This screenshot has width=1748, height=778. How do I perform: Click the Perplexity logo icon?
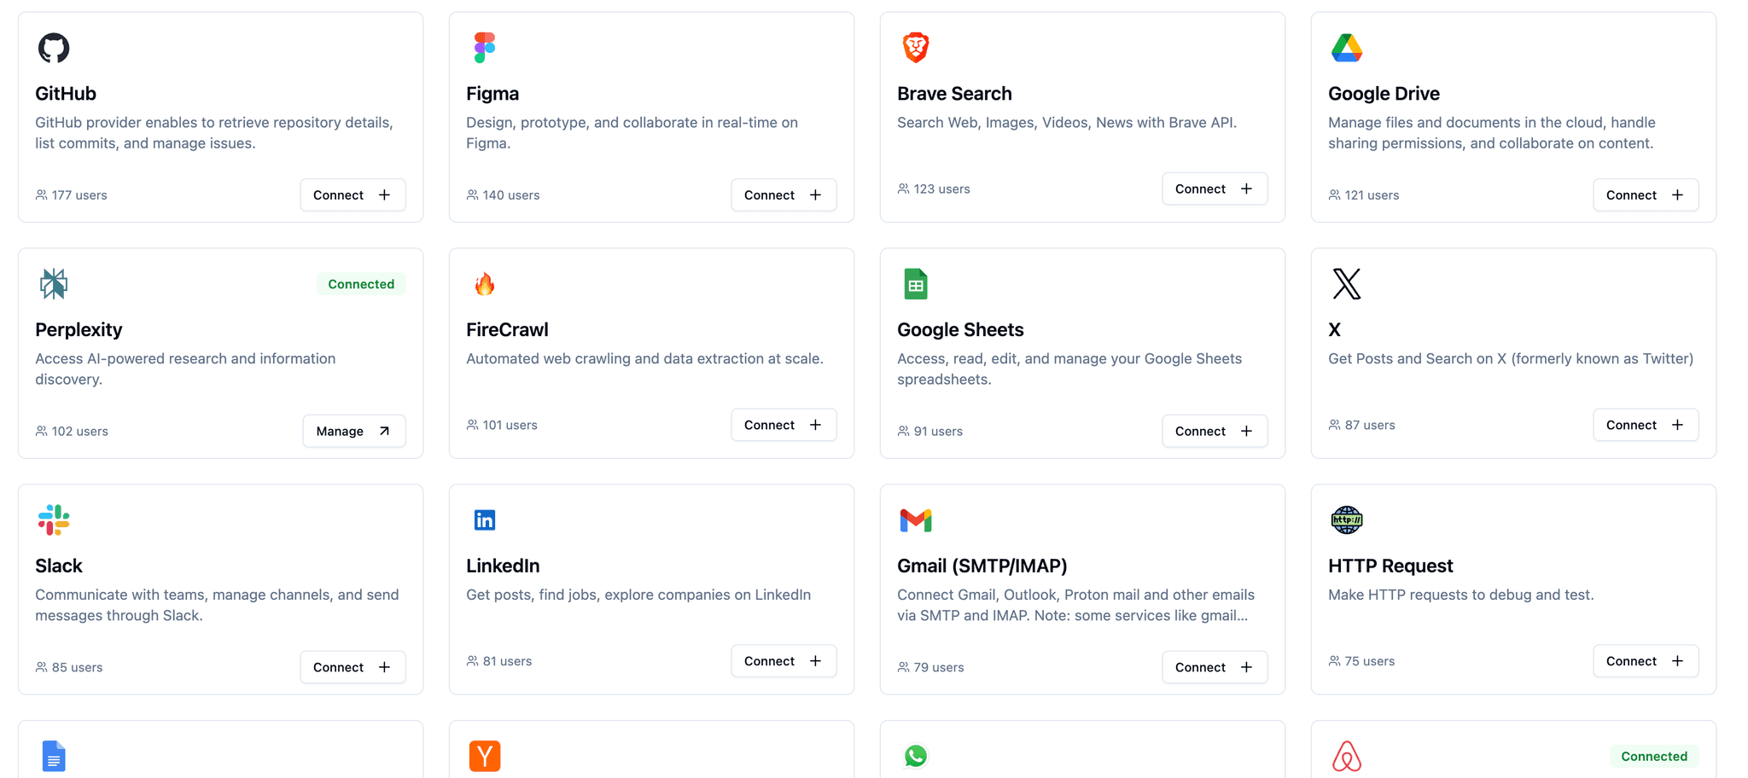54,284
